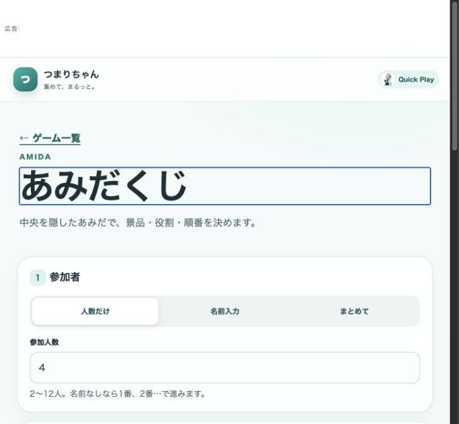The image size is (459, 424).
Task: Click the Quick Play character avatar
Action: pyautogui.click(x=388, y=80)
